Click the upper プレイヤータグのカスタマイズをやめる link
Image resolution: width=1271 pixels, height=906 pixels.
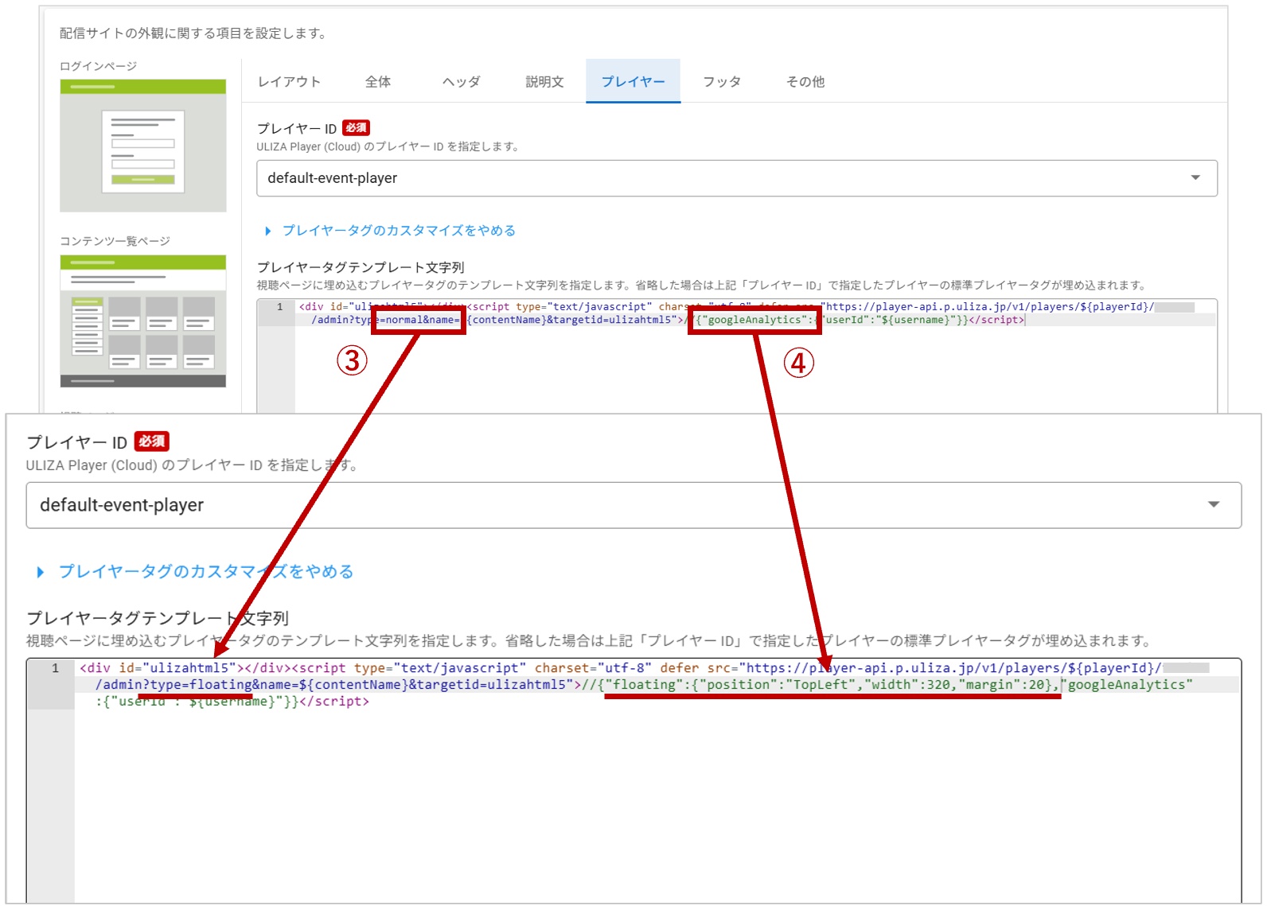point(399,231)
